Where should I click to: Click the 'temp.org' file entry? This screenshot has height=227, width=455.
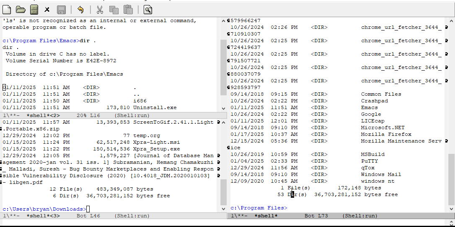click(147, 135)
